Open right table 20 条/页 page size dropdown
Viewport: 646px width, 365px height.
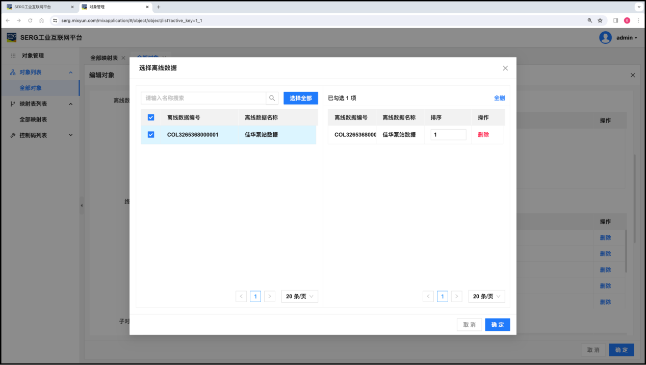(486, 297)
